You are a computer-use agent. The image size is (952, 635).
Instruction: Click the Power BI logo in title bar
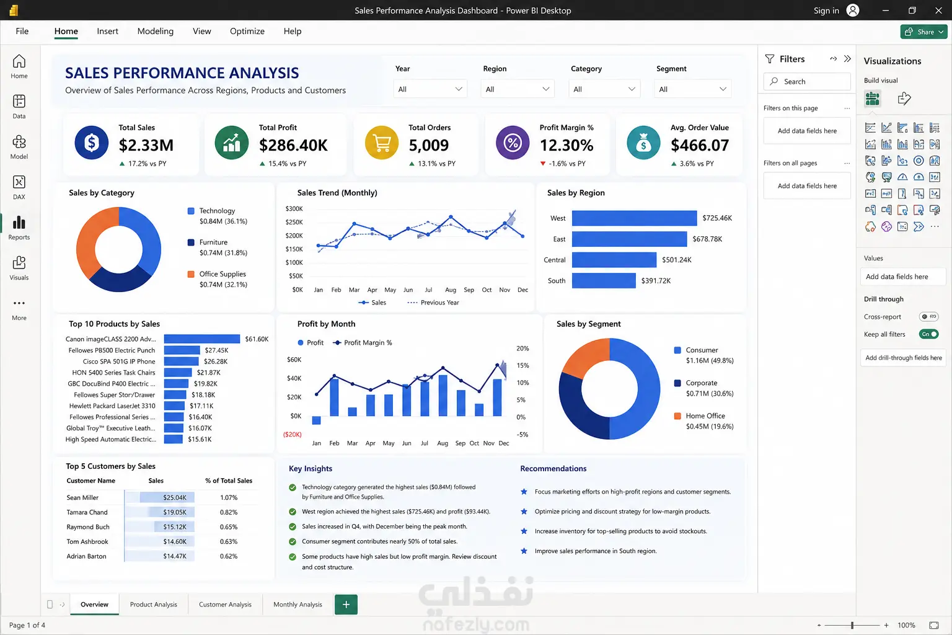pyautogui.click(x=14, y=10)
